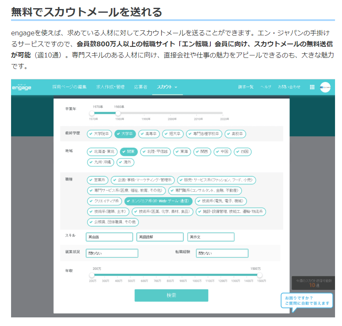Enable the 大学院卒 education chip
The height and width of the screenshot is (326, 342).
[99, 134]
